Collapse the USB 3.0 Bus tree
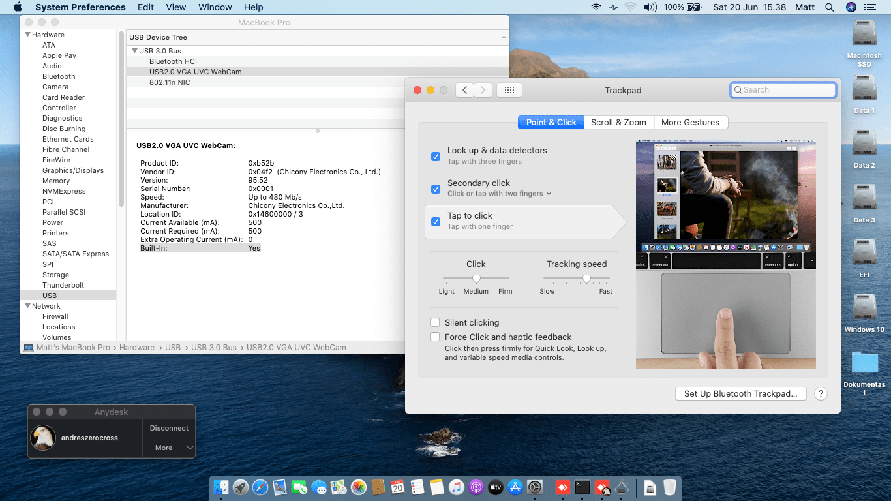The width and height of the screenshot is (891, 501). point(134,51)
